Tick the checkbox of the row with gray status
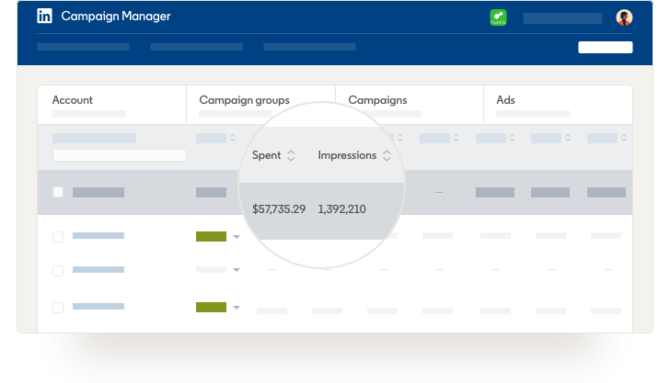This screenshot has width=670, height=383. point(58,271)
